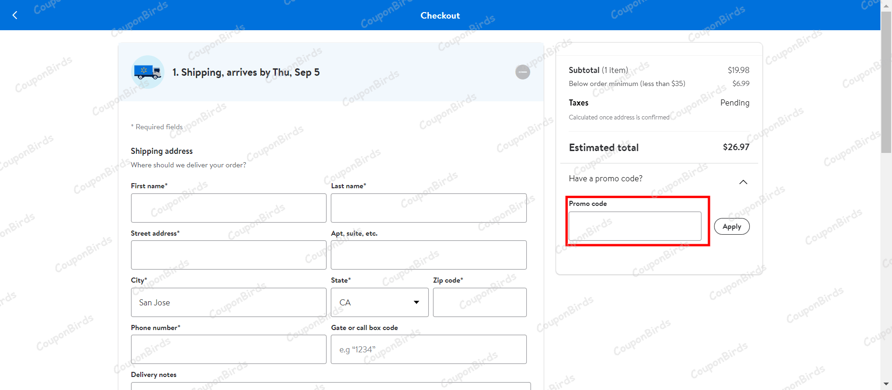Go back using the header arrow
This screenshot has width=892, height=390.
[x=15, y=15]
